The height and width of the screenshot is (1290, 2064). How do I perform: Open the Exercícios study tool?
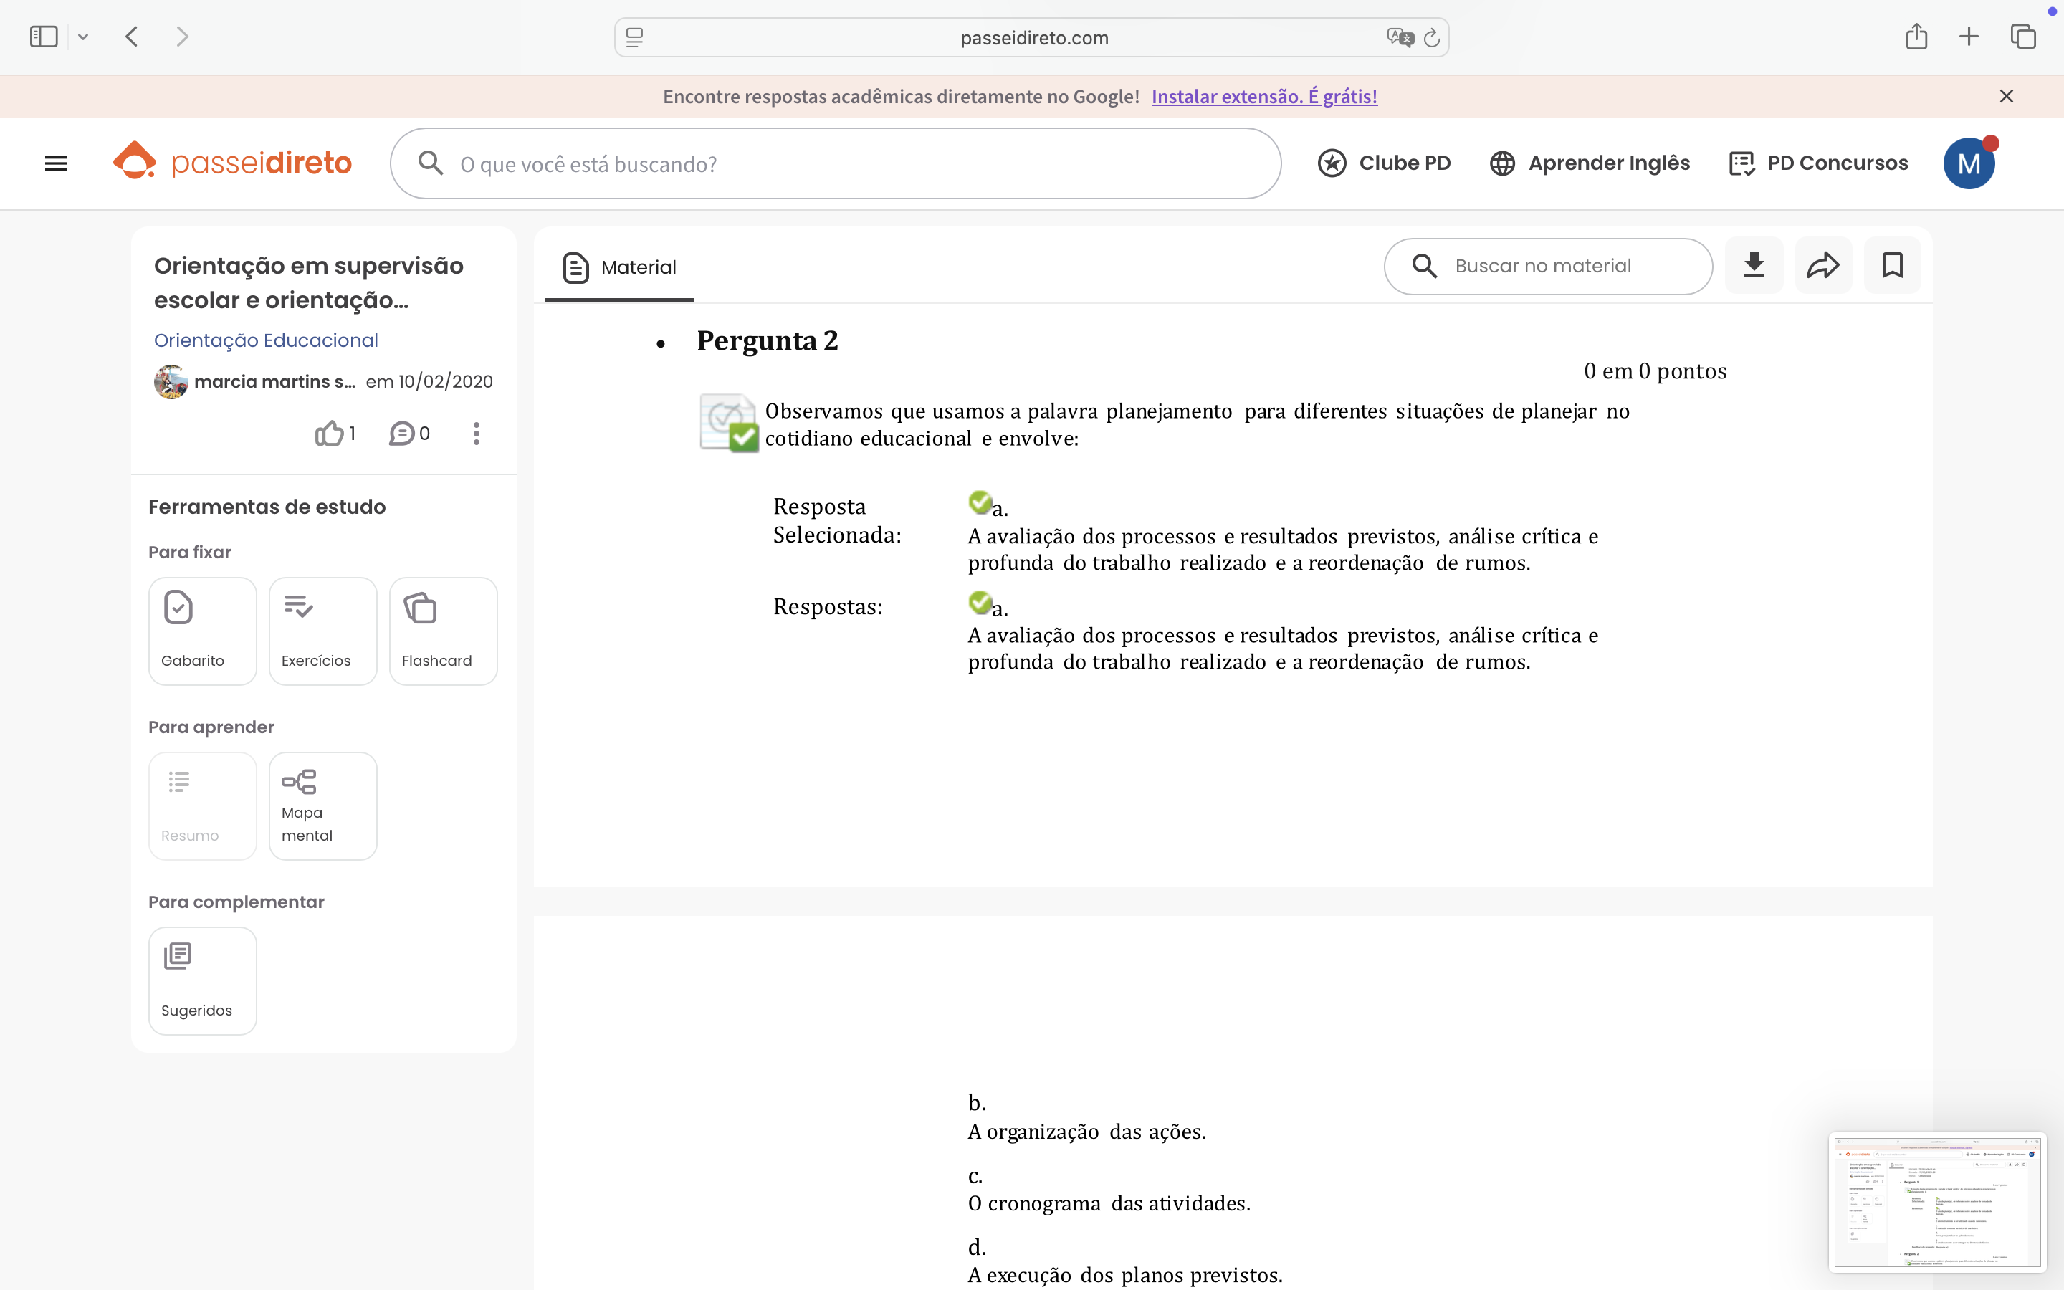(322, 631)
